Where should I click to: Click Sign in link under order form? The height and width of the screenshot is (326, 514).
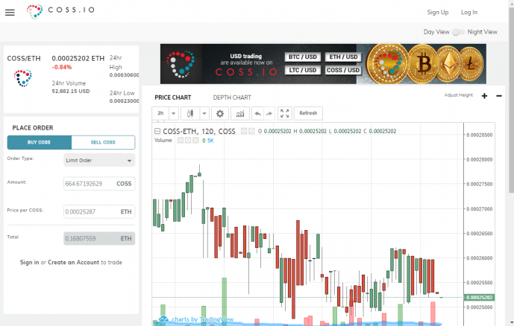[x=29, y=262]
